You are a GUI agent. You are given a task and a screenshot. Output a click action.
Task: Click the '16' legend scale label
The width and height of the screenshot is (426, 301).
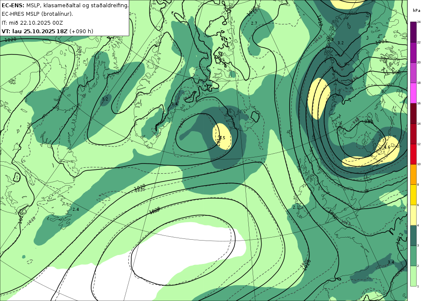point(419,103)
